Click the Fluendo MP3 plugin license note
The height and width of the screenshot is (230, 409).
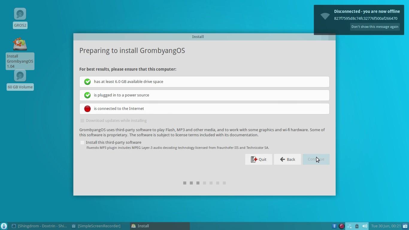coord(178,148)
